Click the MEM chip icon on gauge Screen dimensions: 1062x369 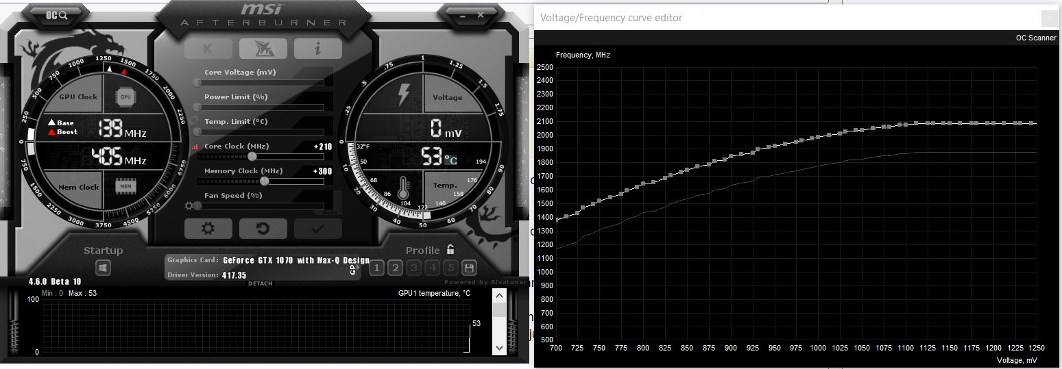click(x=125, y=186)
